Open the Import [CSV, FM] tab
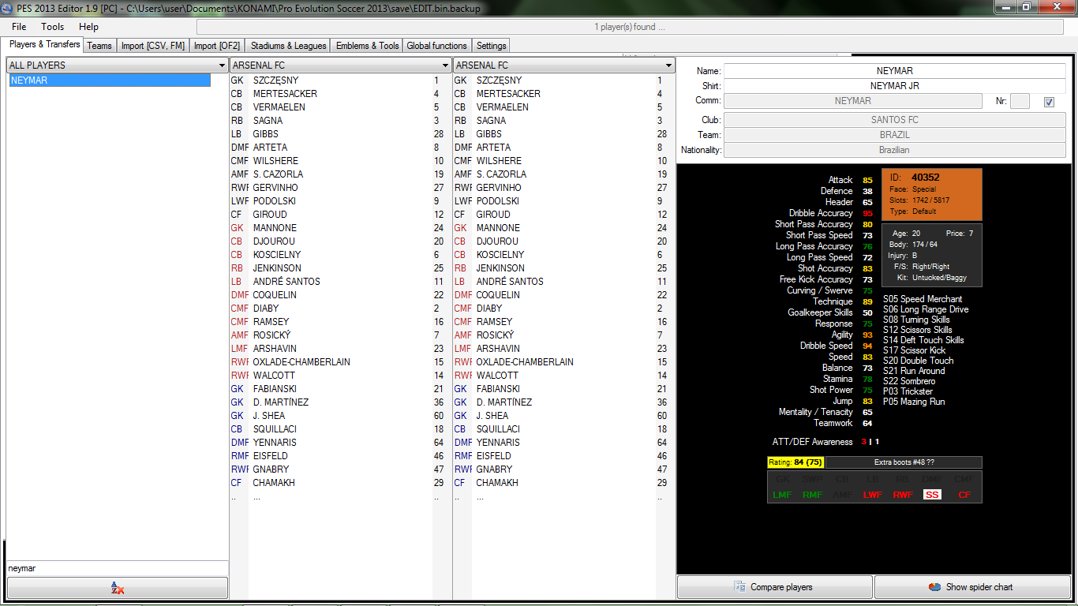Screen dimensions: 1078x606 (153, 46)
